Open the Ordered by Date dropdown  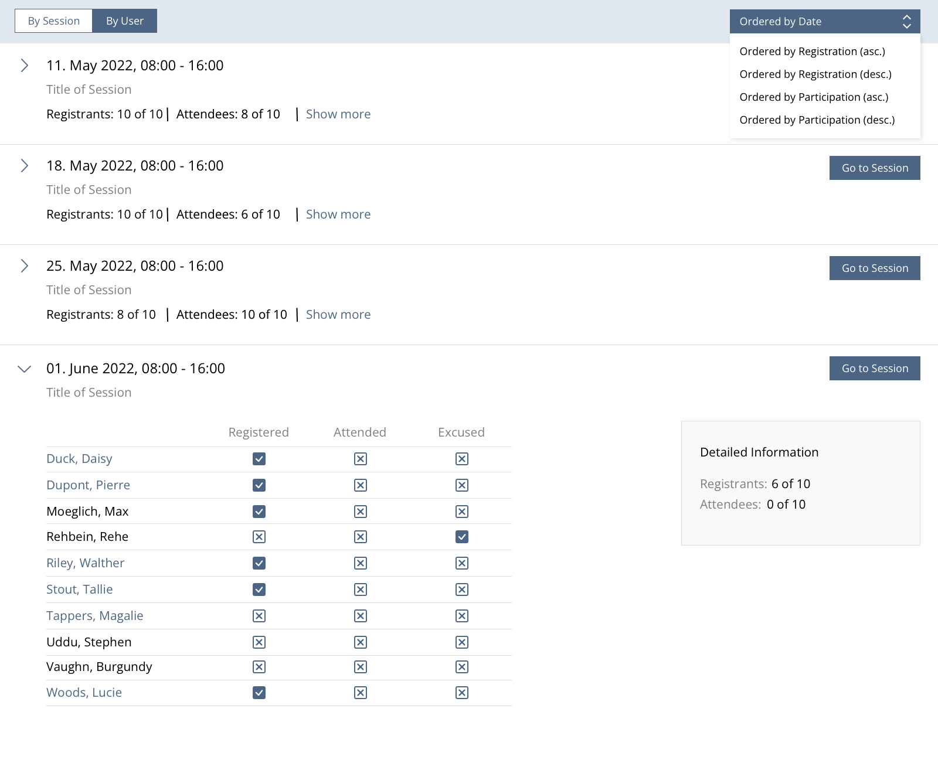[824, 22]
